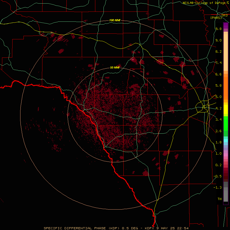Click the 1.8 color scale value

tap(218, 142)
